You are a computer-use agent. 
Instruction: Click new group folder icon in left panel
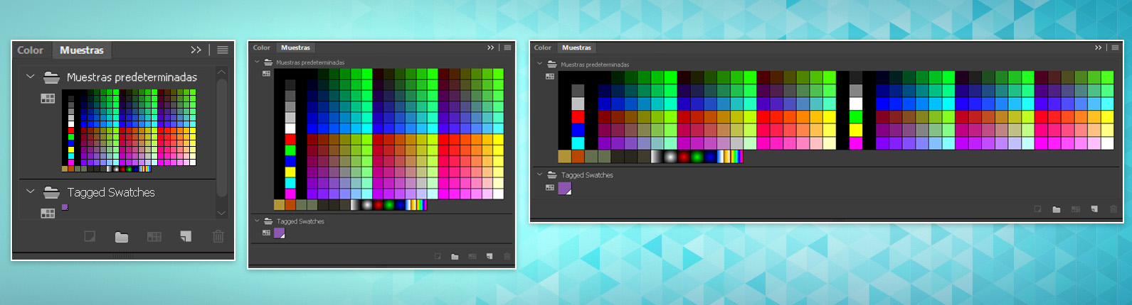(x=122, y=237)
